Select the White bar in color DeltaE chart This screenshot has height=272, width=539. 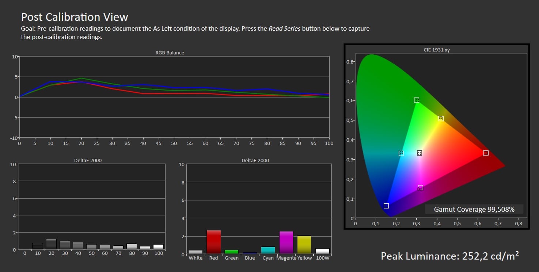click(x=196, y=252)
